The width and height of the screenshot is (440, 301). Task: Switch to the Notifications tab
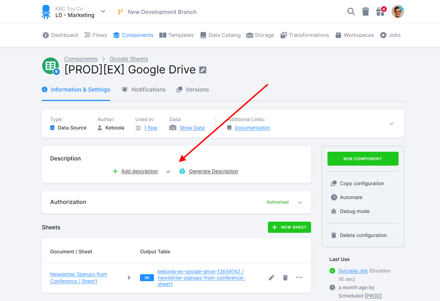click(x=144, y=89)
